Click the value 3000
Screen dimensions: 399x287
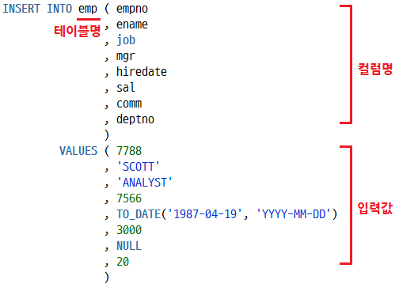pos(129,230)
